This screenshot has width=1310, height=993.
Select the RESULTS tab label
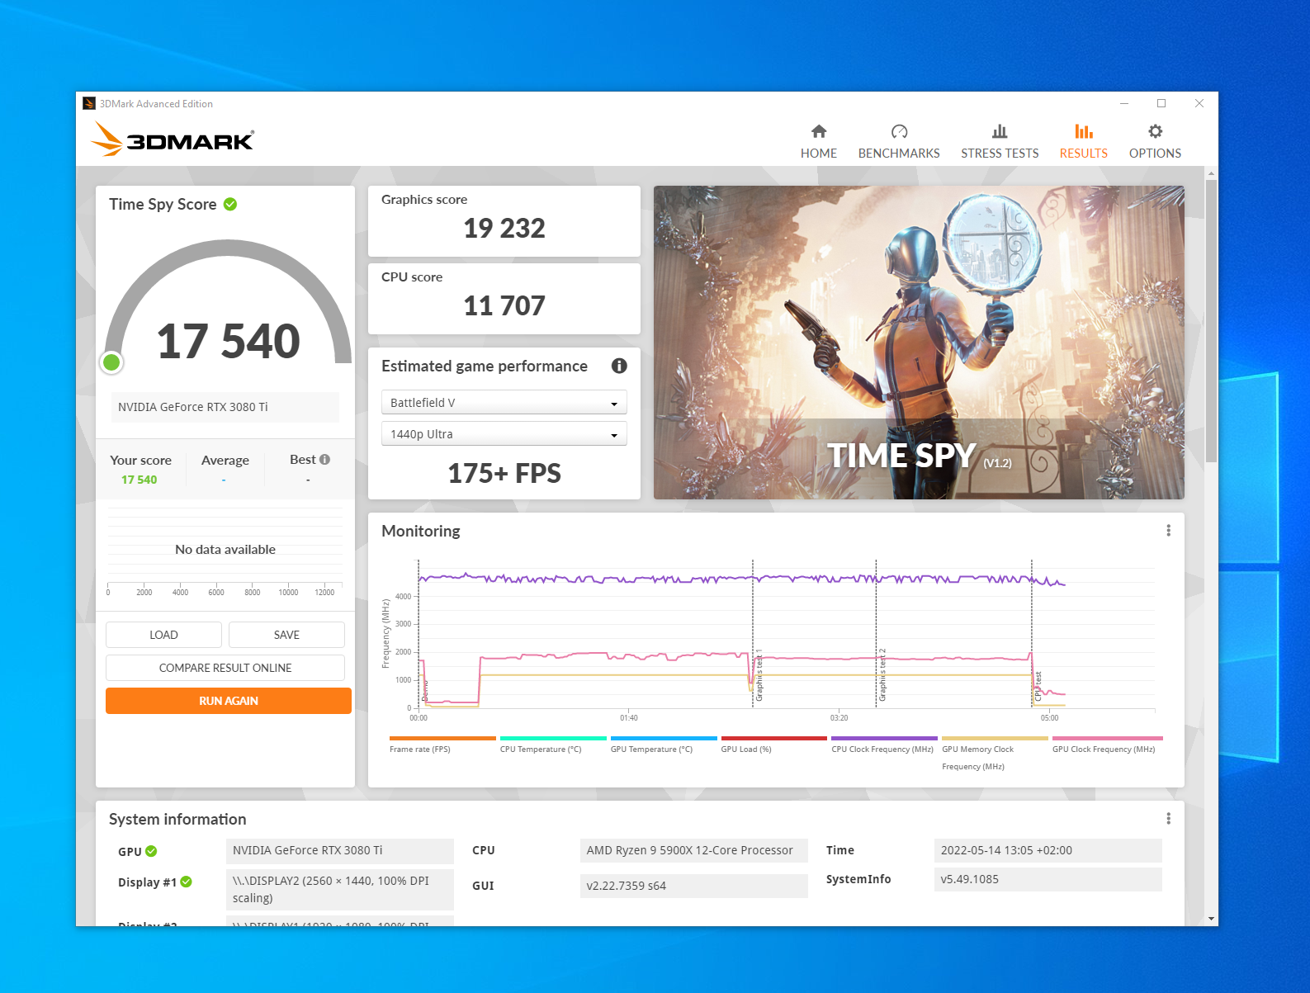tap(1083, 154)
